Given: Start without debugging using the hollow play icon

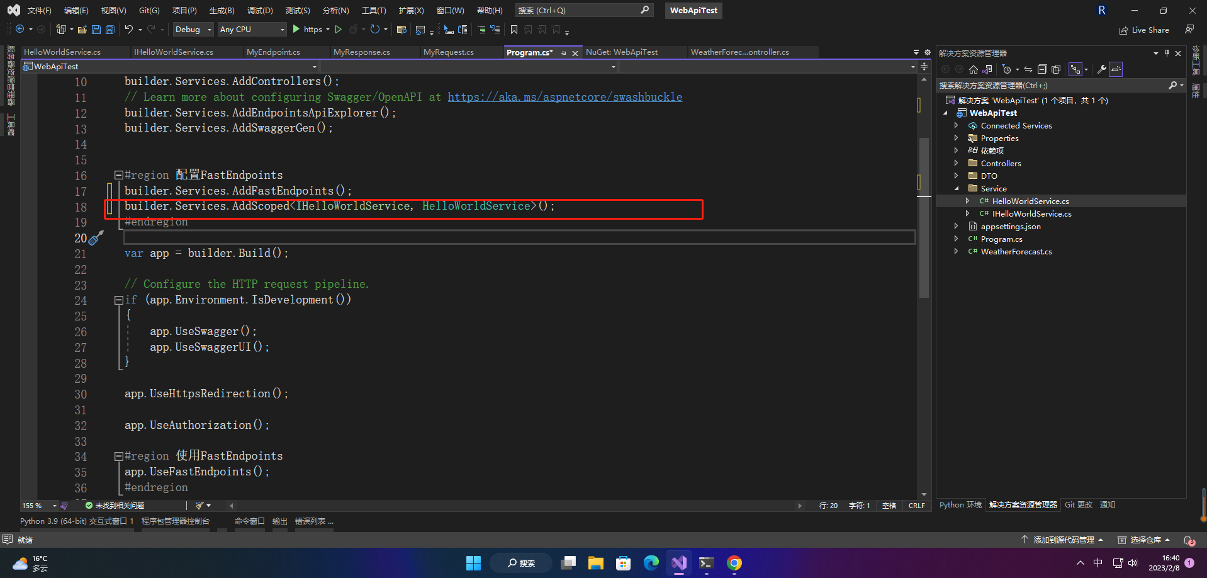Looking at the screenshot, I should coord(339,30).
